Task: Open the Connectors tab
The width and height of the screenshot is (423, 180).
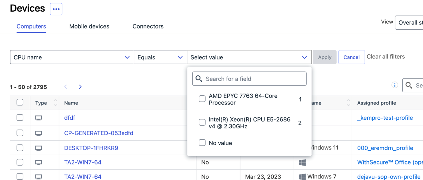Action: pyautogui.click(x=148, y=26)
